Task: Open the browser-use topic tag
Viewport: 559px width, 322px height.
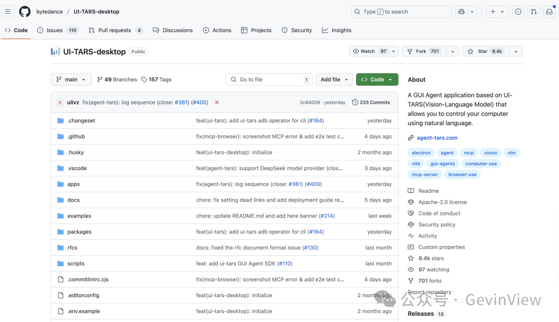Action: coord(462,174)
